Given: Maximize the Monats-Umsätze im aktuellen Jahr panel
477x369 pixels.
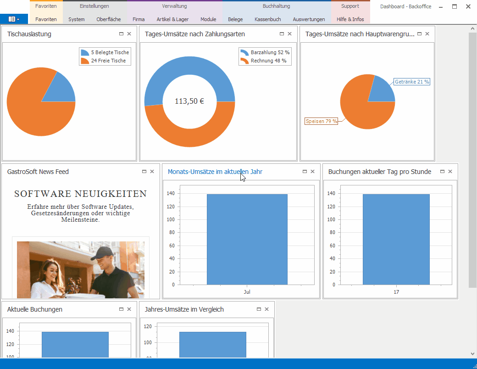Looking at the screenshot, I should tap(305, 171).
